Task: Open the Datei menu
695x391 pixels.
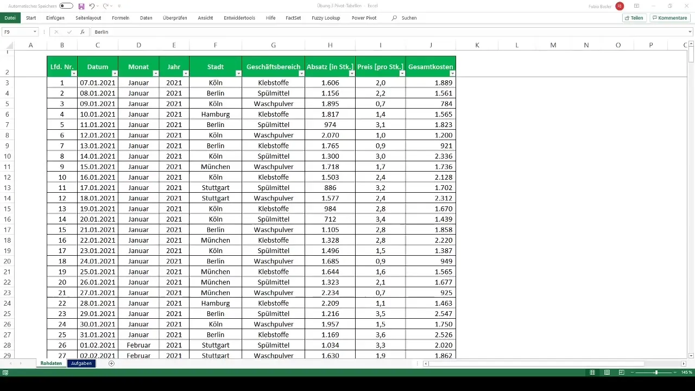Action: point(10,18)
